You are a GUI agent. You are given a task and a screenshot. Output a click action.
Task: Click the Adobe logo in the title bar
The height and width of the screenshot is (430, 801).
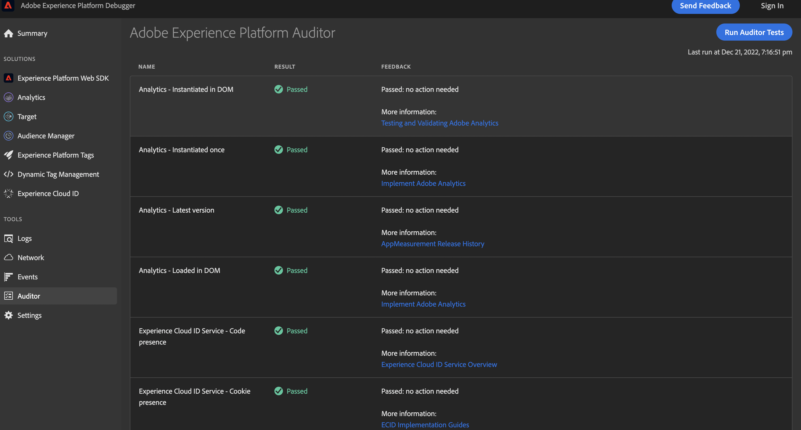click(x=8, y=5)
